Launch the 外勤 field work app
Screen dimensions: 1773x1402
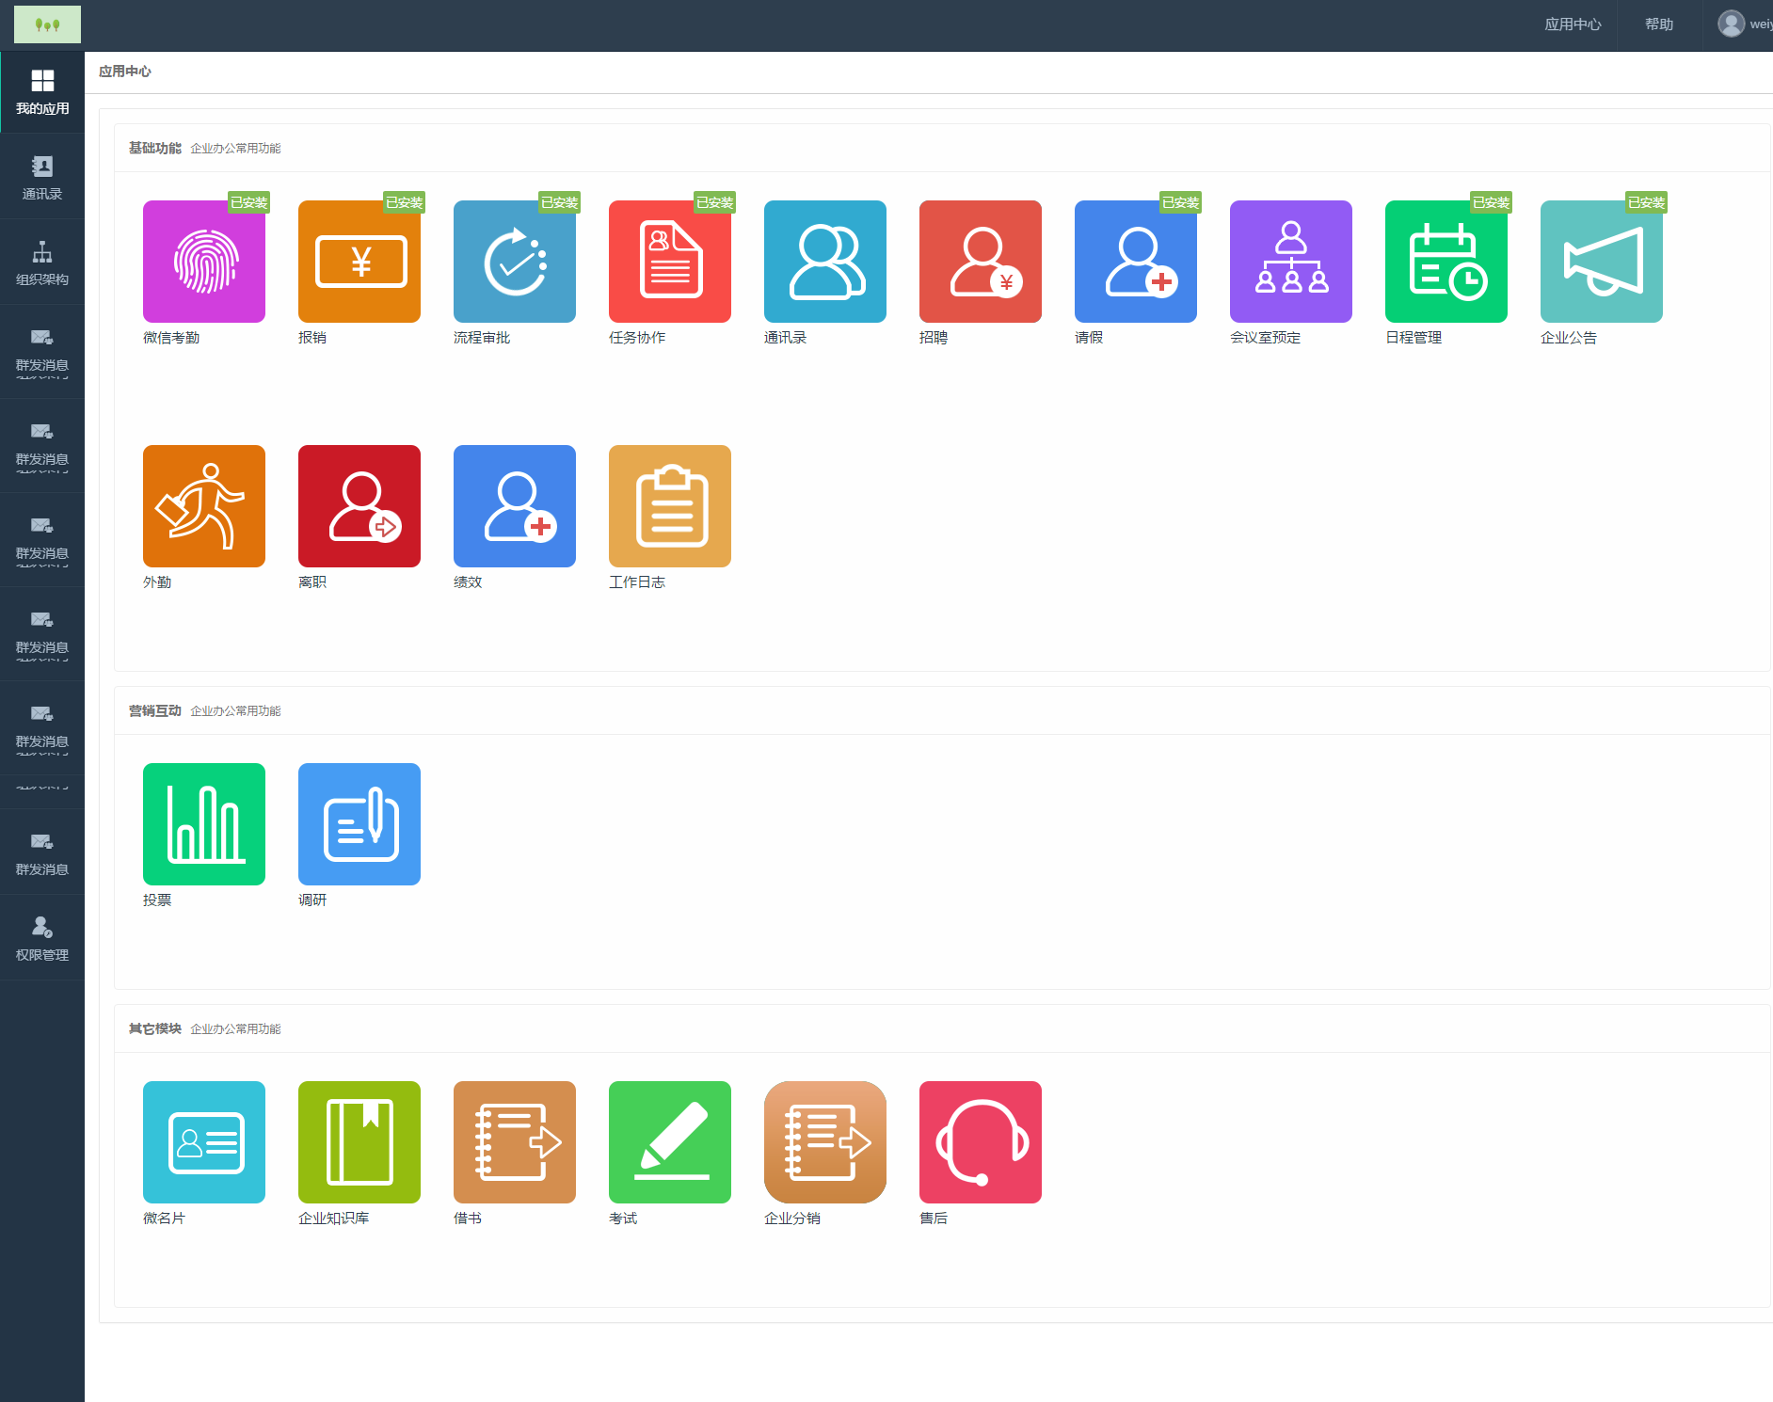pos(204,506)
